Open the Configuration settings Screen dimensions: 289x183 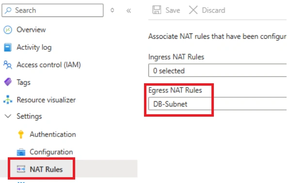pyautogui.click(x=51, y=152)
